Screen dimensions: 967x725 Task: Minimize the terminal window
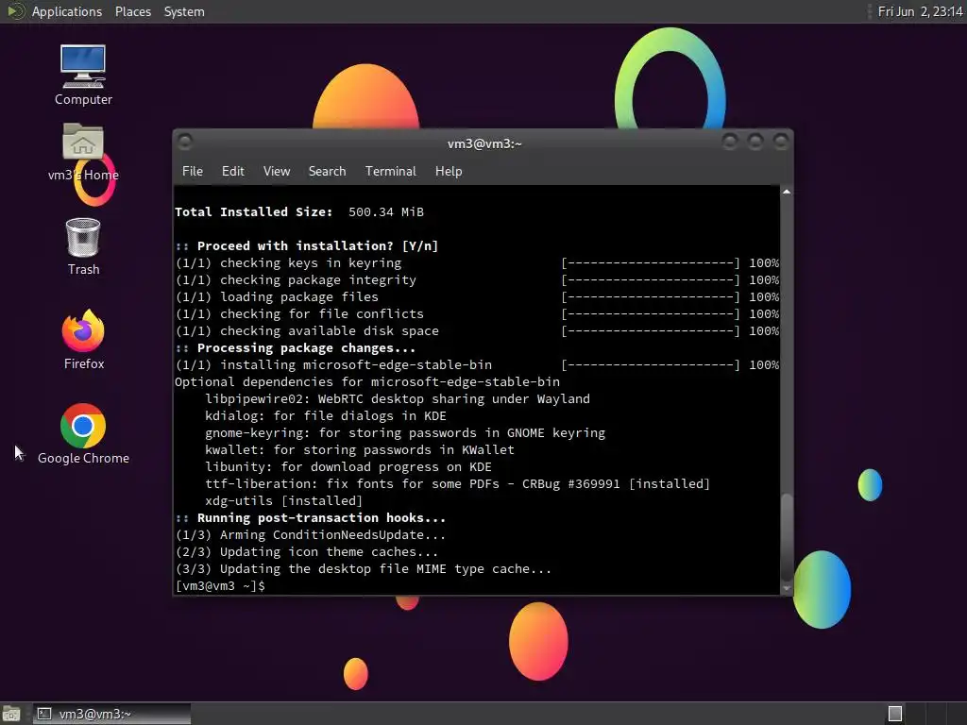pos(730,143)
